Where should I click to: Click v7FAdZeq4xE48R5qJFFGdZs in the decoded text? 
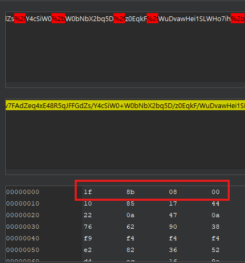pyautogui.click(x=48, y=106)
